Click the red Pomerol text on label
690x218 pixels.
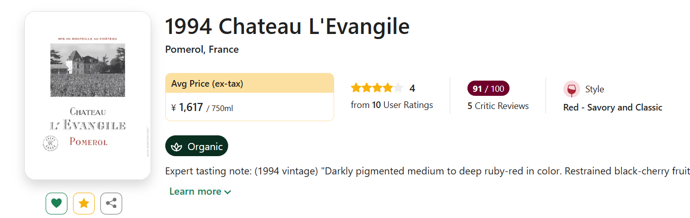(x=88, y=142)
